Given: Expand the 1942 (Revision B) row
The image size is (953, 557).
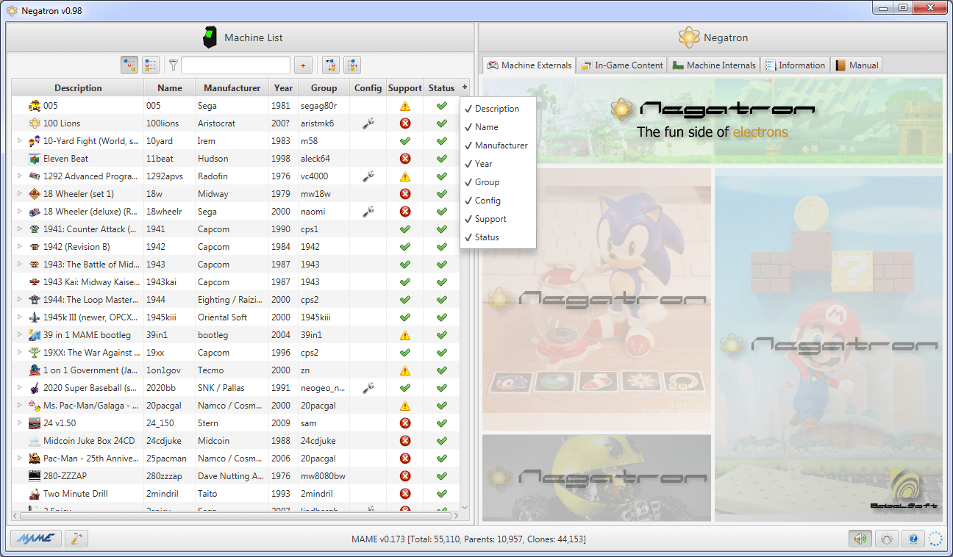Looking at the screenshot, I should (x=20, y=247).
